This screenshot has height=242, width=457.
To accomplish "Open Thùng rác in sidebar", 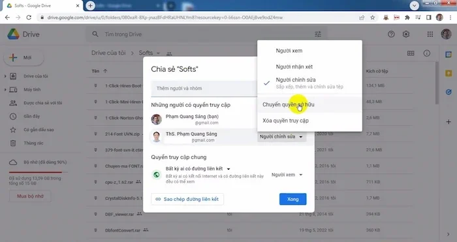I will (x=33, y=143).
